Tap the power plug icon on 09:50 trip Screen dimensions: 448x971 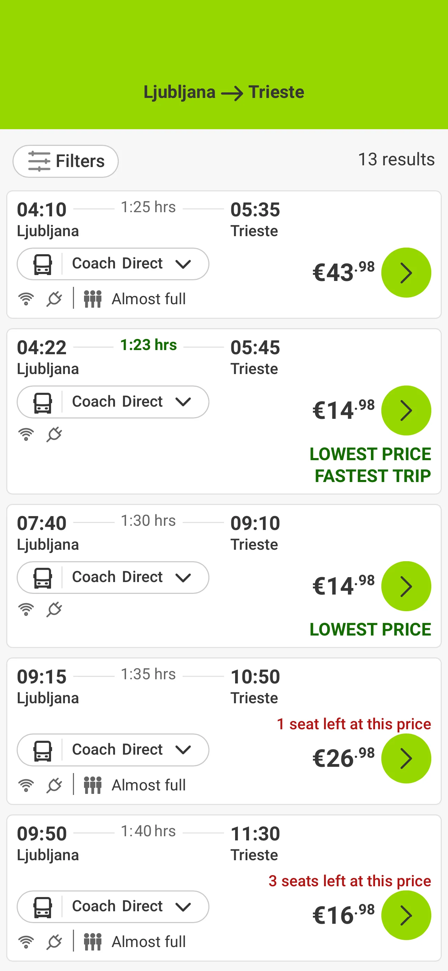(54, 941)
